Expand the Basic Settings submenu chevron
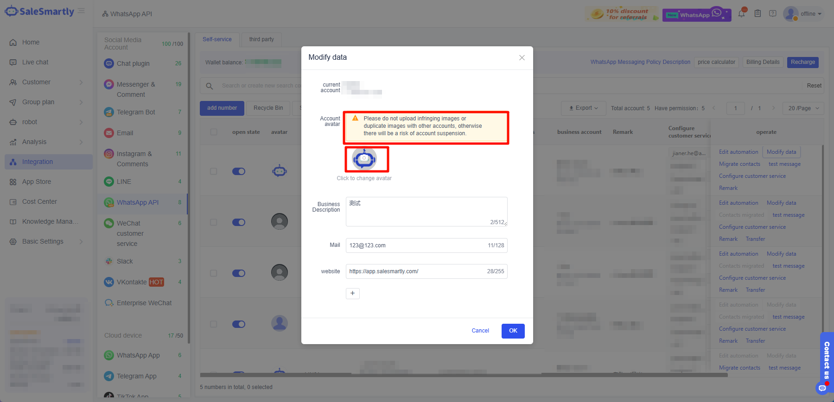Image resolution: width=834 pixels, height=402 pixels. (81, 242)
